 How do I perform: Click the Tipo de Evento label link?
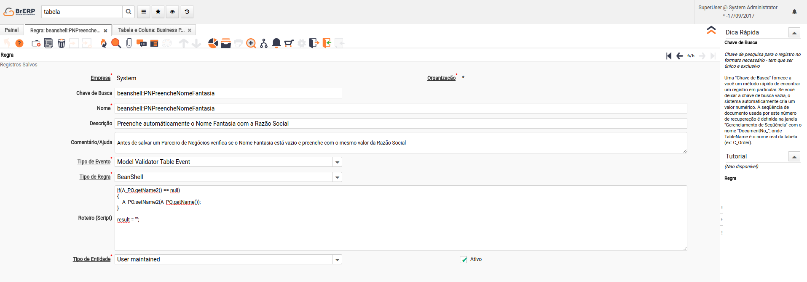(x=94, y=162)
